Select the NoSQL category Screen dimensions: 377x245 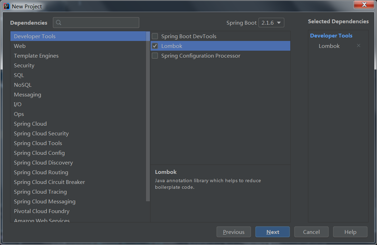click(78, 85)
